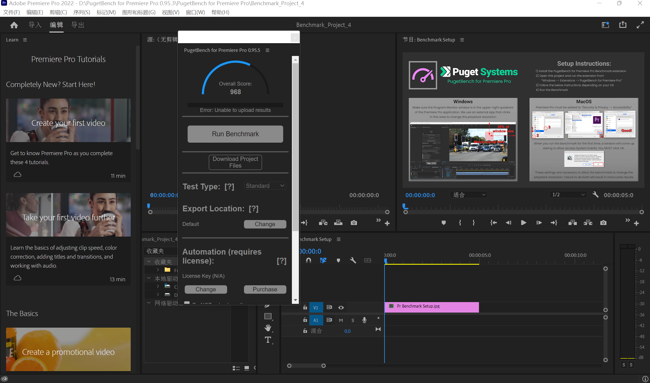Collapse 本地驱动 tree node

[x=149, y=278]
